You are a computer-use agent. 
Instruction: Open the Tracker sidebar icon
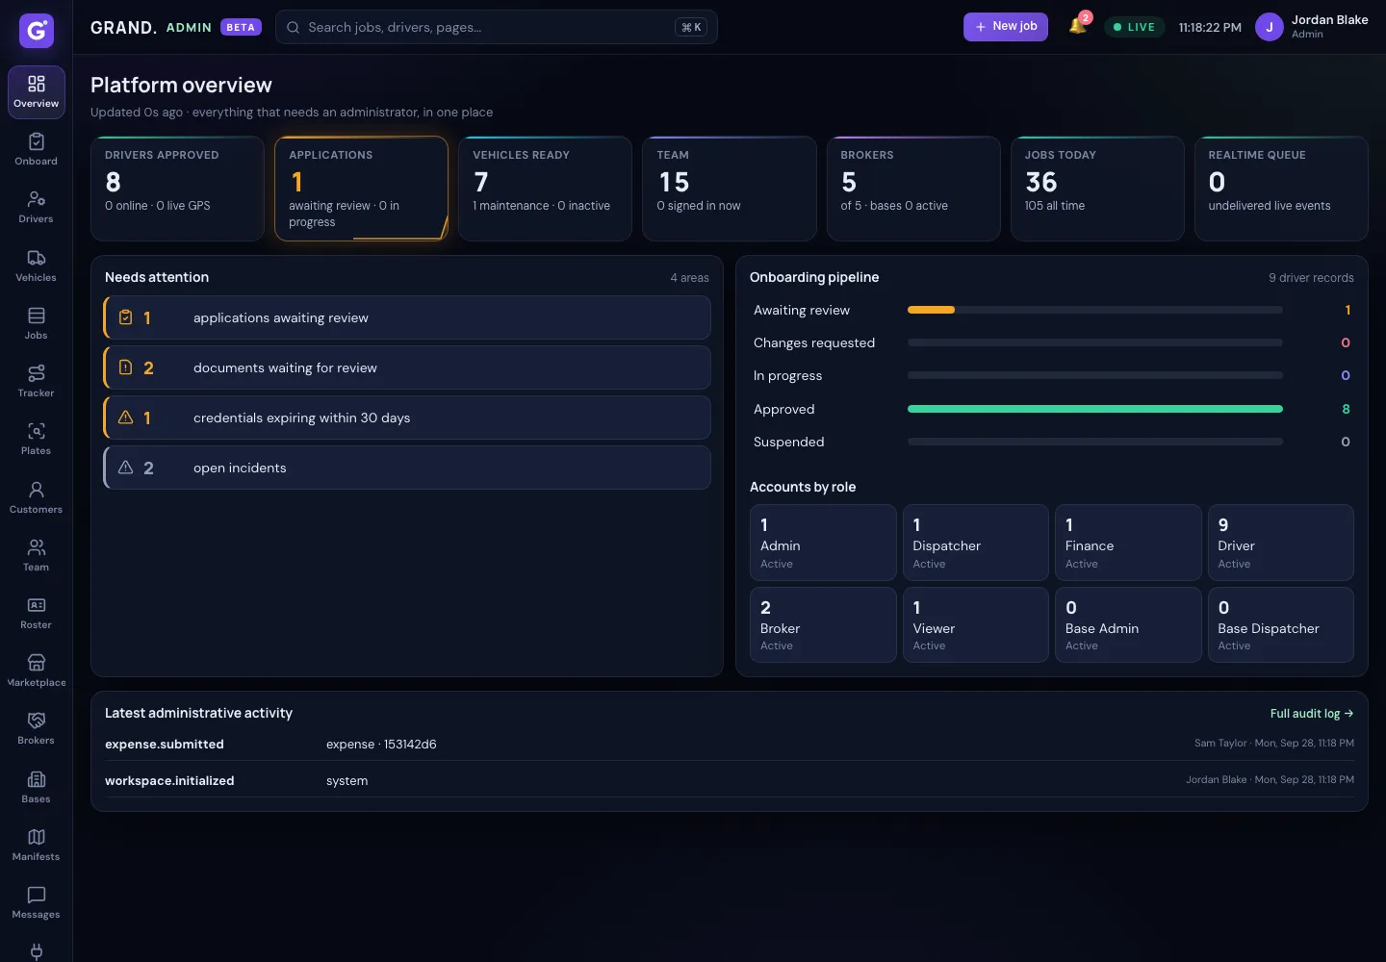[37, 382]
